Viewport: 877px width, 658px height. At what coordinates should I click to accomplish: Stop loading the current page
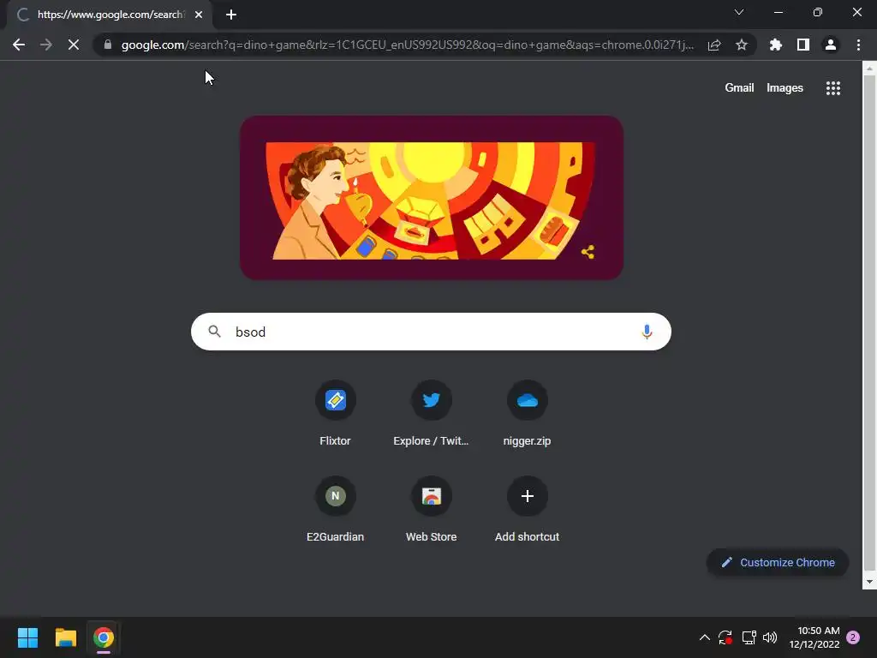(74, 45)
